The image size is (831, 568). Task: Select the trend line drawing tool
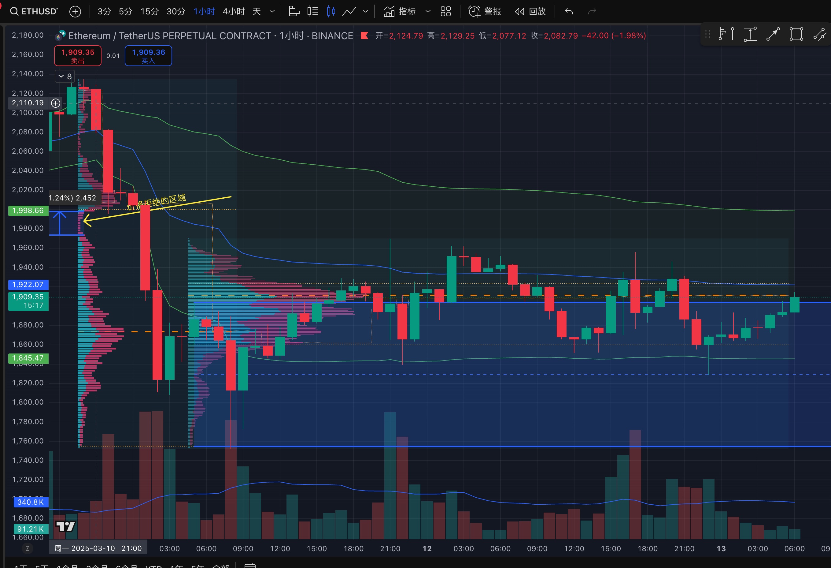(773, 34)
